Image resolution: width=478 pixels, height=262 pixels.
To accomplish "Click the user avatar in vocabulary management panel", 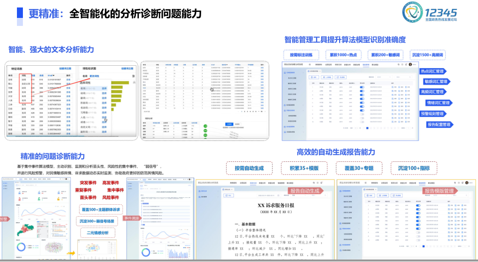I will pyautogui.click(x=410, y=64).
